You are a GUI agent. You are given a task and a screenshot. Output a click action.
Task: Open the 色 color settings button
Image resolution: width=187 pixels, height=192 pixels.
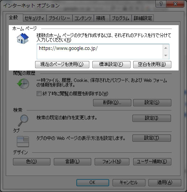click(x=32, y=162)
